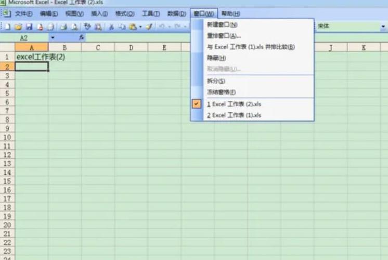388x260 pixels.
Task: Open the 插入(I) menu
Action: pyautogui.click(x=99, y=14)
